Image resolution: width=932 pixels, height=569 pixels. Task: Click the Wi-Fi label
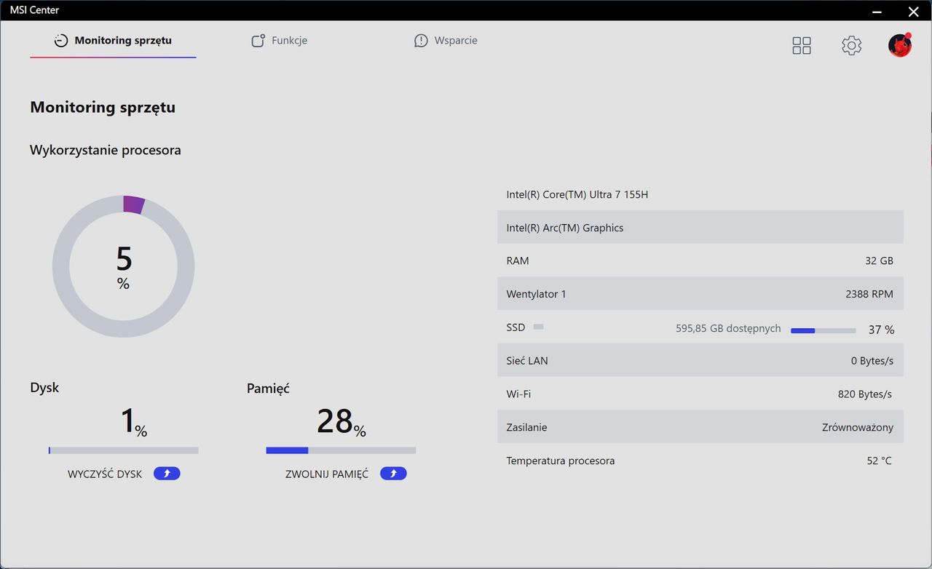[518, 394]
